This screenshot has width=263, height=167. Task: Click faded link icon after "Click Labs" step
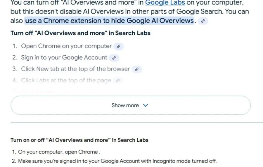pos(118,81)
